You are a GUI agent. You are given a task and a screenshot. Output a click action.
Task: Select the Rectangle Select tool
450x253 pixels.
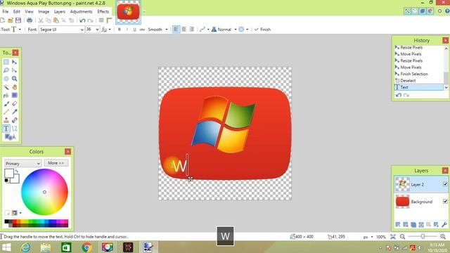click(x=6, y=62)
